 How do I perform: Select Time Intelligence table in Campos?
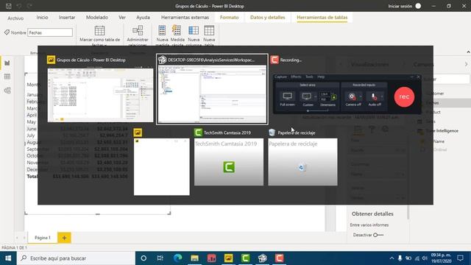click(439, 131)
